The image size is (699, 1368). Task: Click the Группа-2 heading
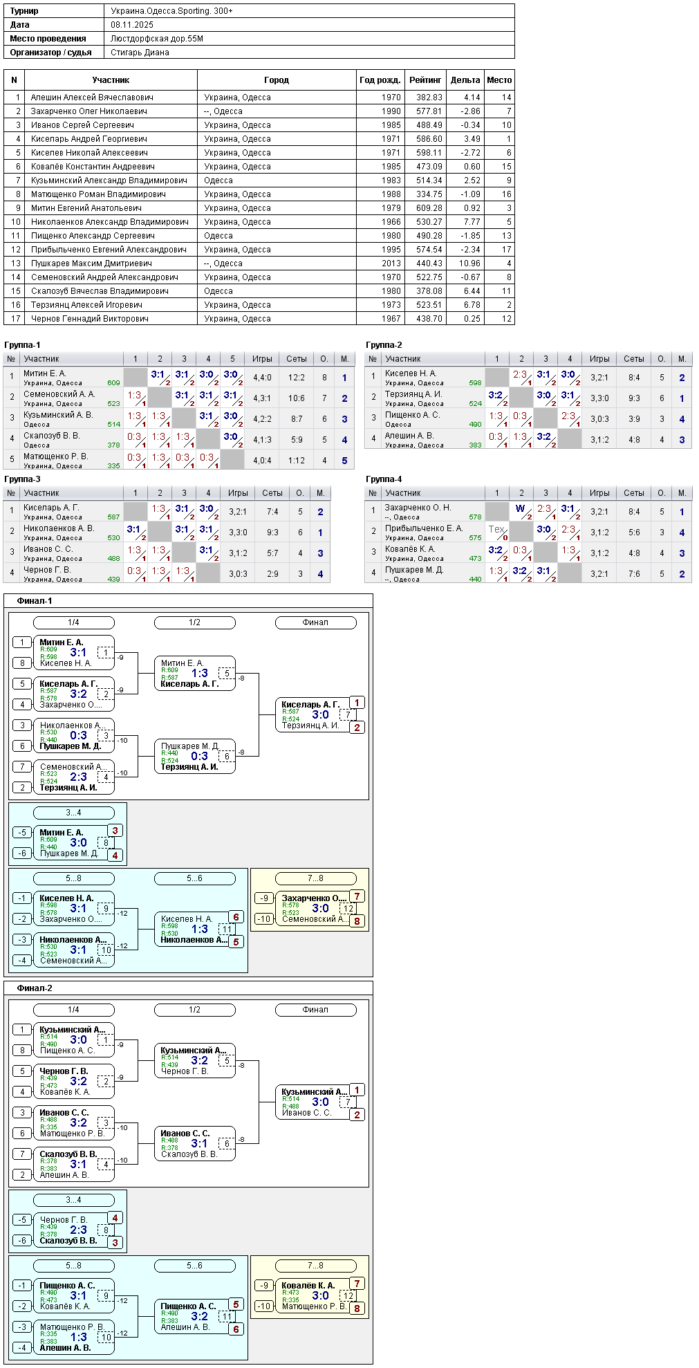pos(384,345)
